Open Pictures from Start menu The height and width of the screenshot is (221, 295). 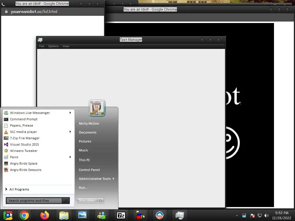(x=85, y=141)
